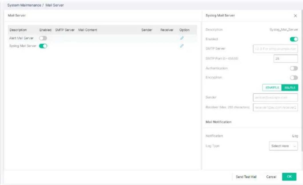Toggle Enabled switch in side panel

294,39
